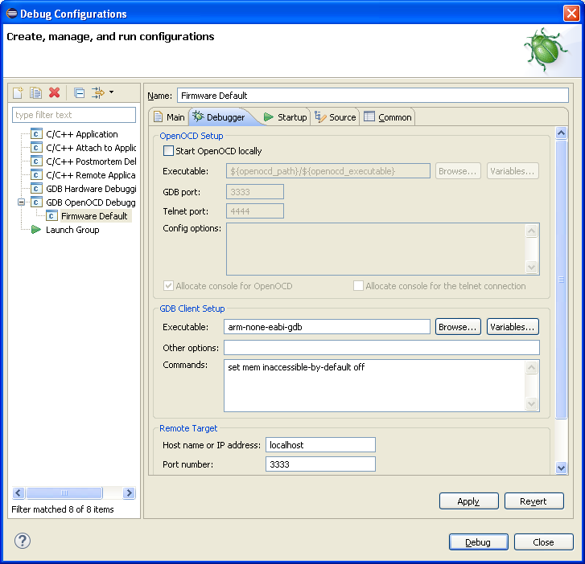Select Launch Group in the tree
Viewport: 585px width, 564px height.
pyautogui.click(x=72, y=230)
